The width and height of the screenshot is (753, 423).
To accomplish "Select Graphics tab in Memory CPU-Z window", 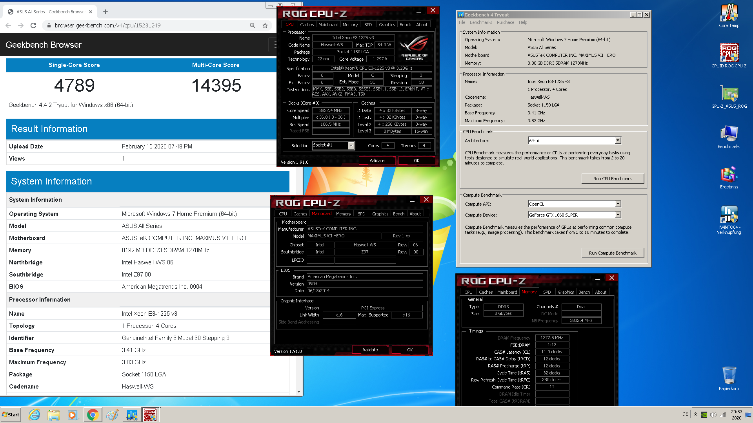I will (x=566, y=292).
